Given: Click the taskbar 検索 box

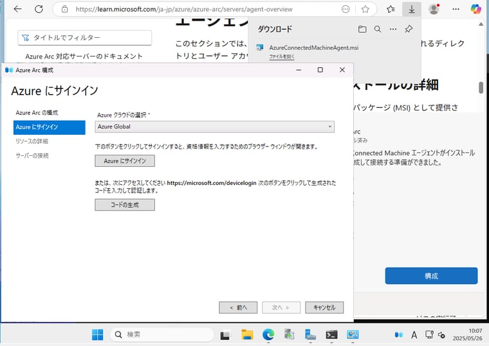Looking at the screenshot, I should [x=161, y=335].
